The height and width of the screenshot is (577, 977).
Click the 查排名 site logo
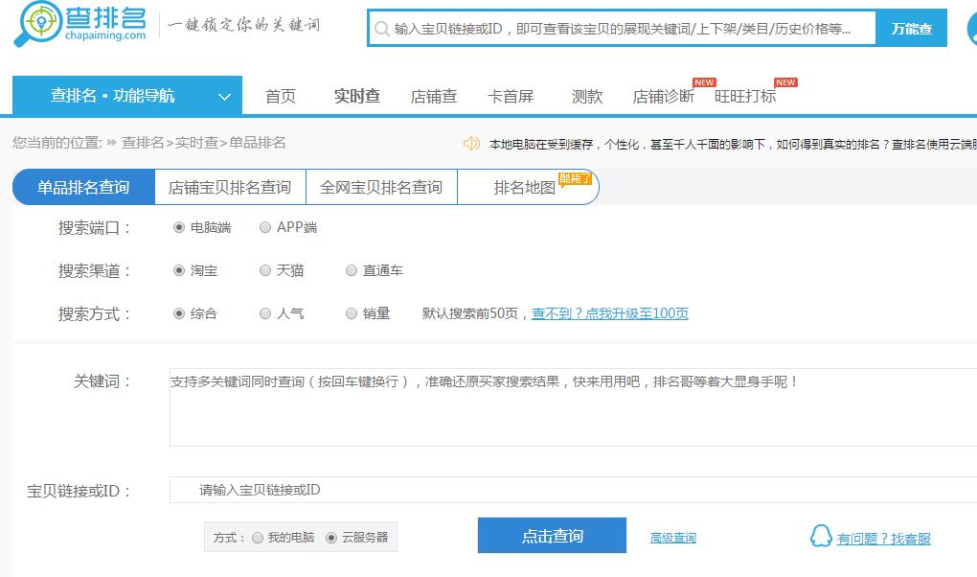[80, 26]
